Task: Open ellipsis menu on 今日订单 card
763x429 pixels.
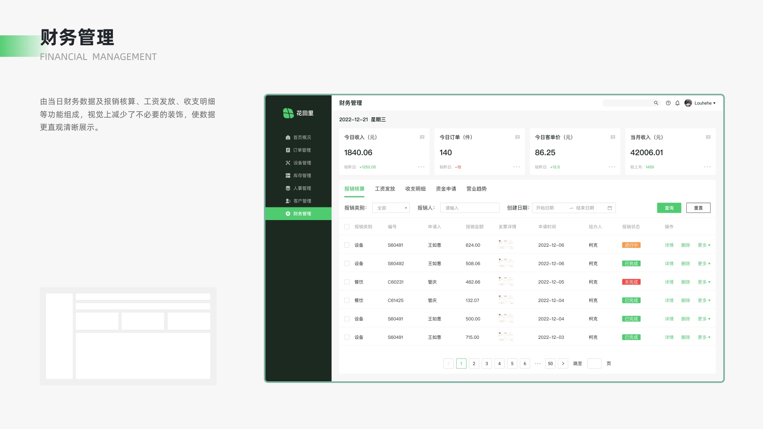Action: click(x=517, y=167)
